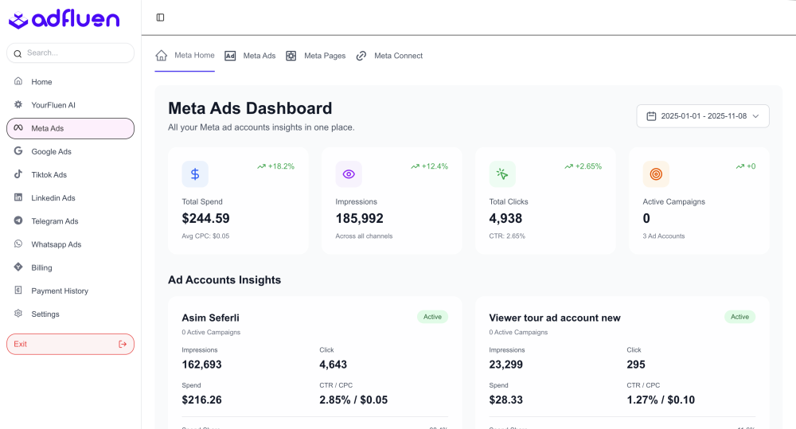Click the Total Clicks cursor icon
The width and height of the screenshot is (796, 429).
(x=502, y=174)
